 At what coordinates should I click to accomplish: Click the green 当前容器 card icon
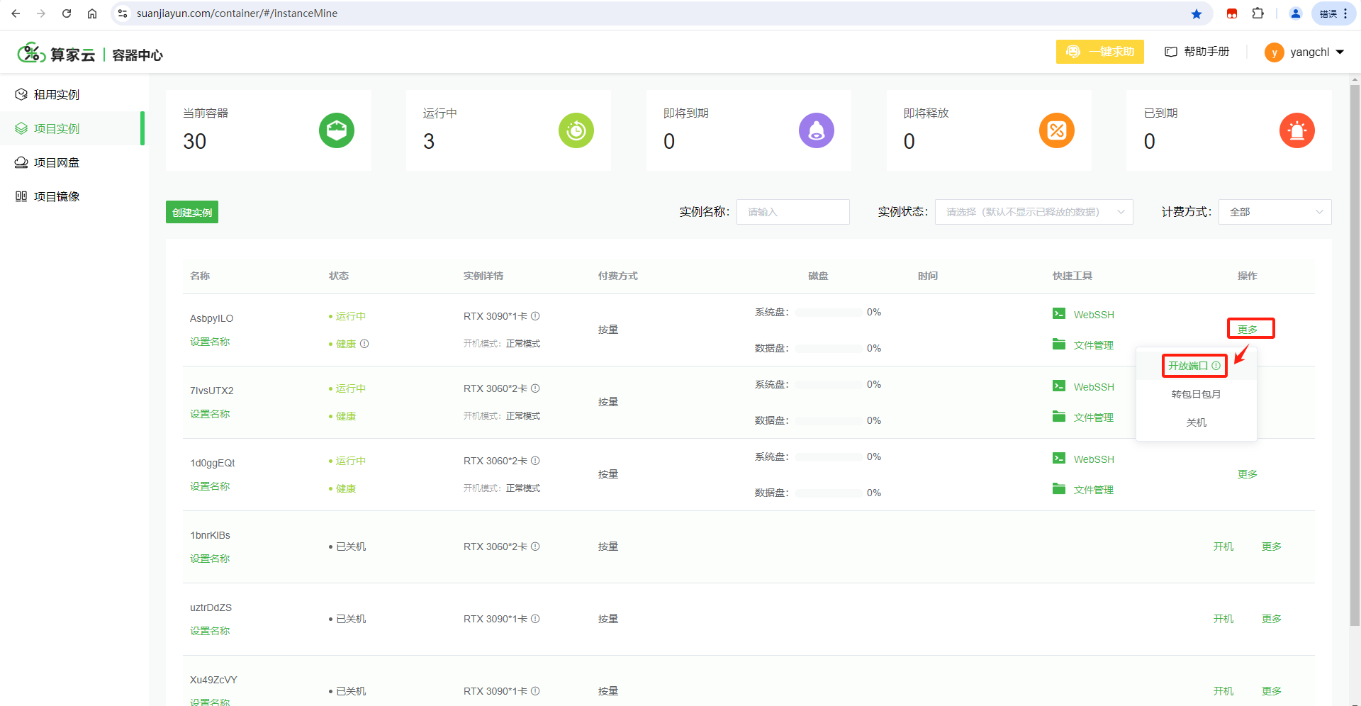tap(337, 130)
